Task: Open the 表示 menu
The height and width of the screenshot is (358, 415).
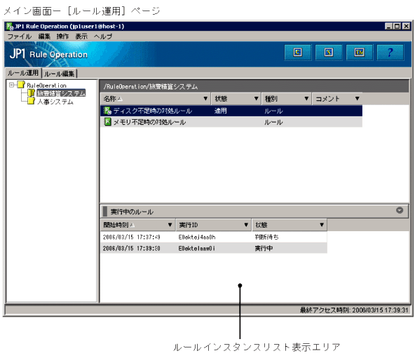Action: [81, 36]
